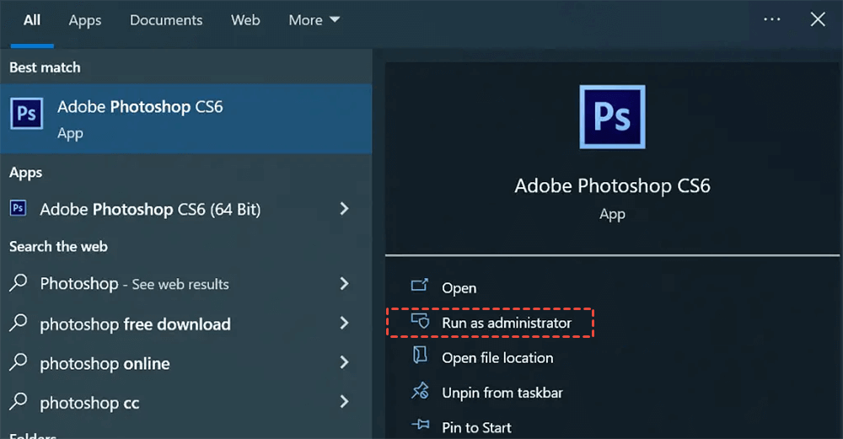
Task: Click the Run as administrator shield icon
Action: (x=419, y=322)
